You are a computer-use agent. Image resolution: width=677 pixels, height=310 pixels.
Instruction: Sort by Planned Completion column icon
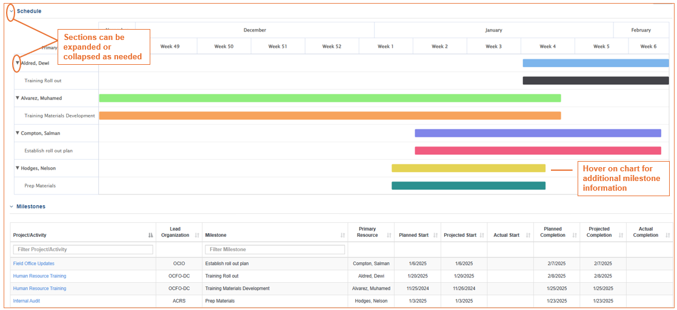pos(575,236)
